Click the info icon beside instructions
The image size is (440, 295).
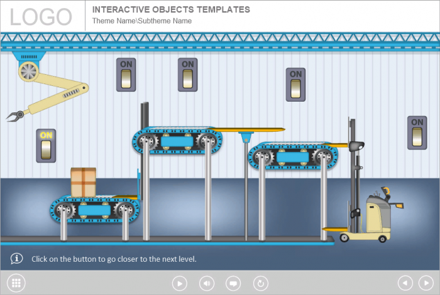[x=17, y=259]
